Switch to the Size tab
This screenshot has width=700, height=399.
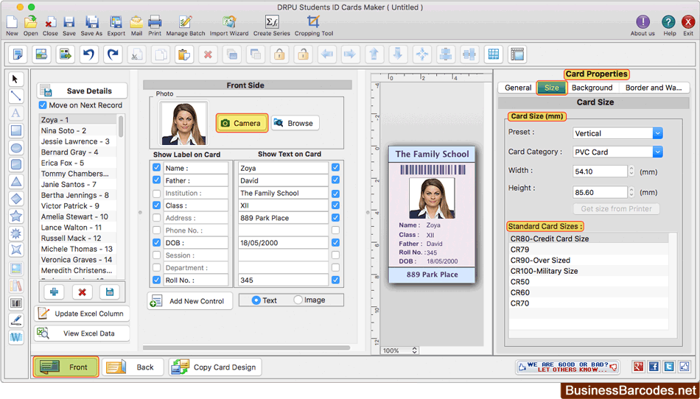click(x=551, y=88)
